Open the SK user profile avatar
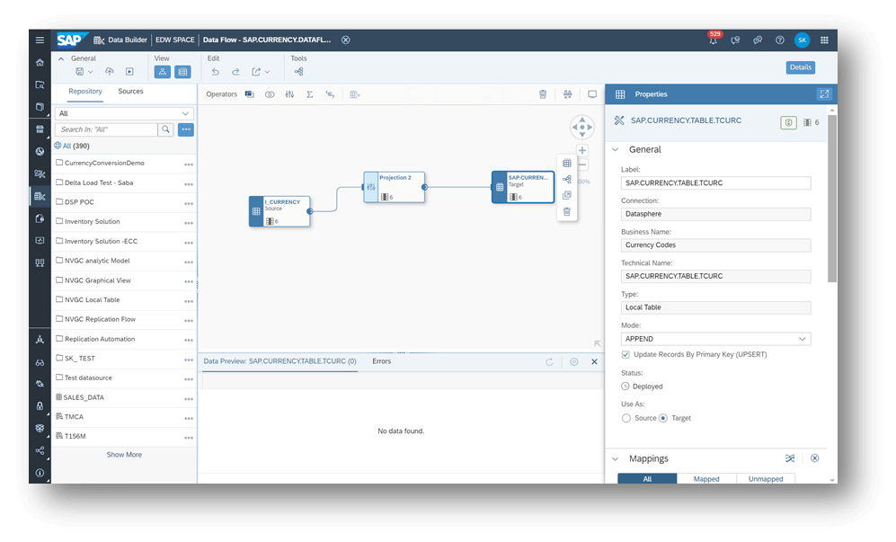Viewport: 896px width, 542px height. (802, 40)
